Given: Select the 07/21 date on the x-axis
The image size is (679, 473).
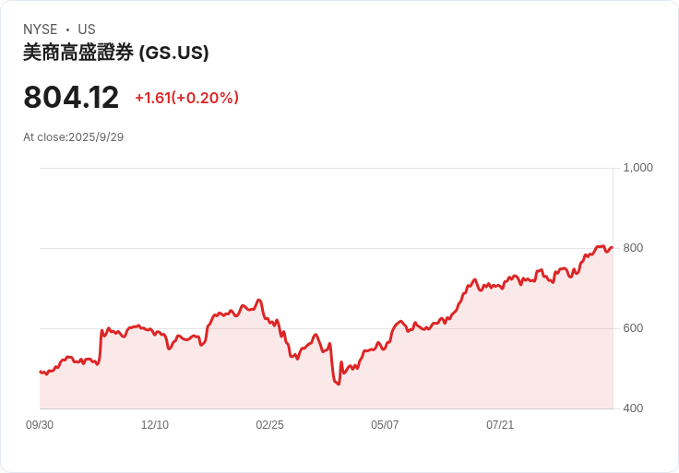Looking at the screenshot, I should click(500, 425).
